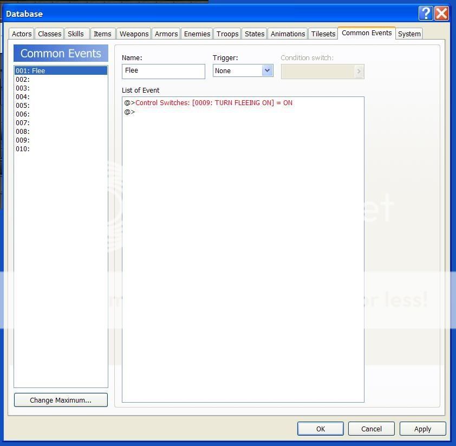
Task: Select the Items tab
Action: (102, 34)
